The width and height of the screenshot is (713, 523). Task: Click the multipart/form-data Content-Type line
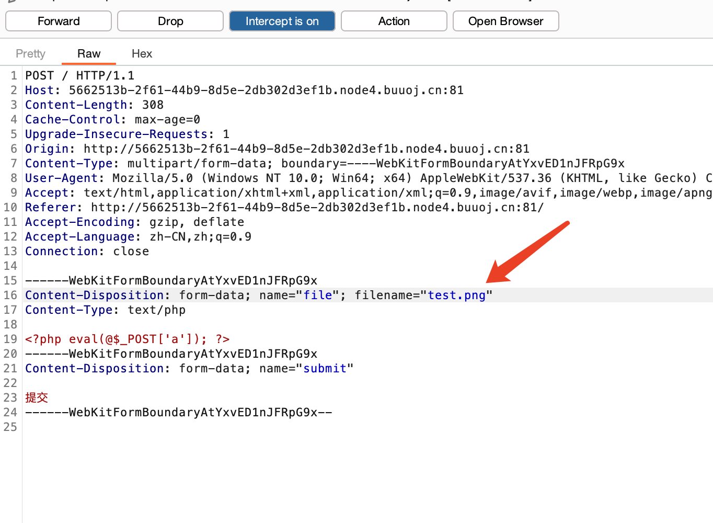tap(325, 163)
